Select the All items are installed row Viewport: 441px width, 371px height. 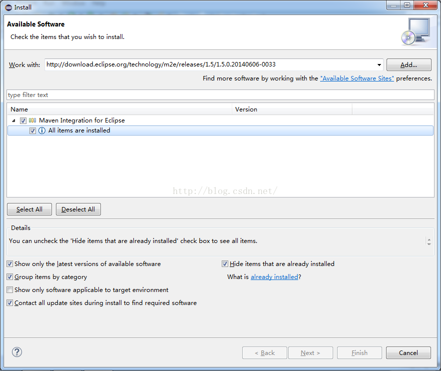coord(221,130)
